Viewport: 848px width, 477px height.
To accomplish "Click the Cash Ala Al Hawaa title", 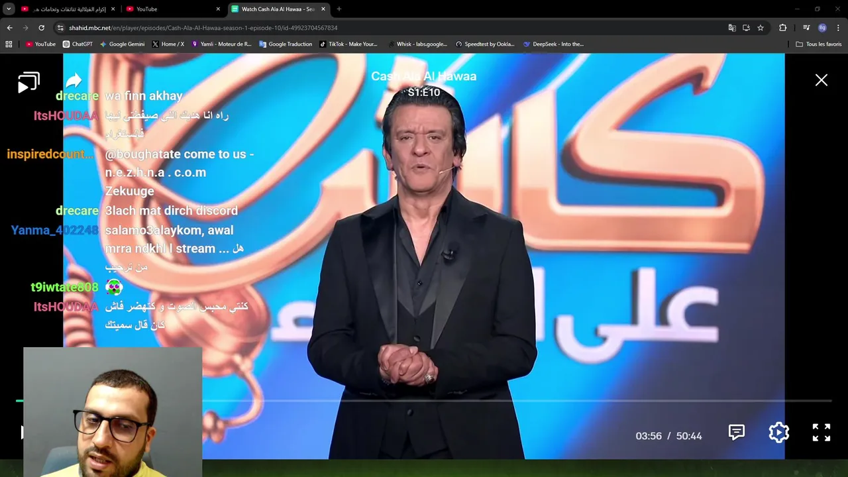I will point(423,76).
